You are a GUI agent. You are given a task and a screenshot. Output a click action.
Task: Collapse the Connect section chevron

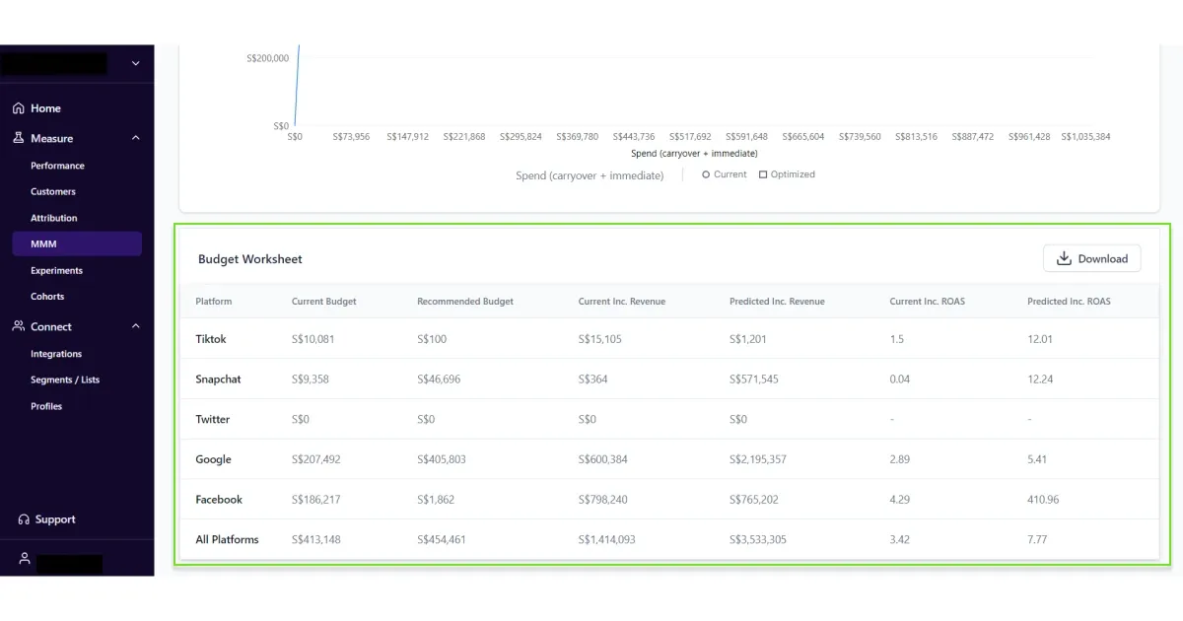coord(135,326)
